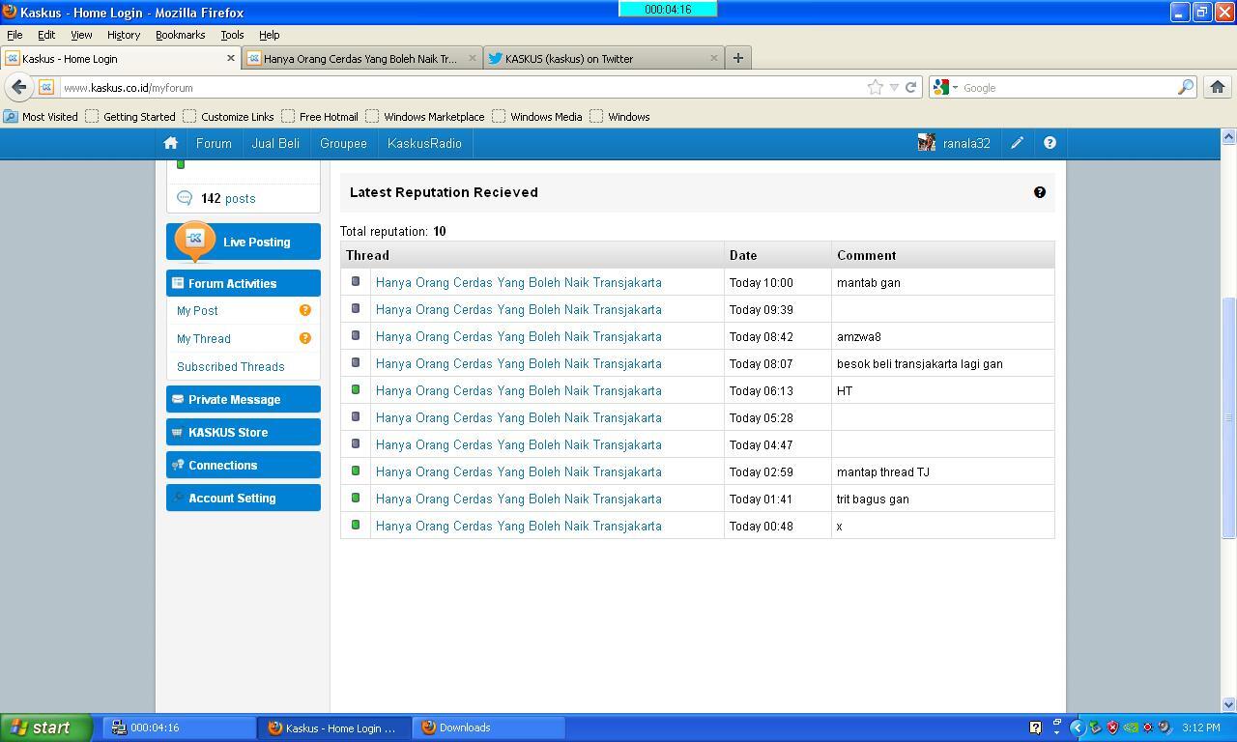Click the URL address field

point(464,87)
